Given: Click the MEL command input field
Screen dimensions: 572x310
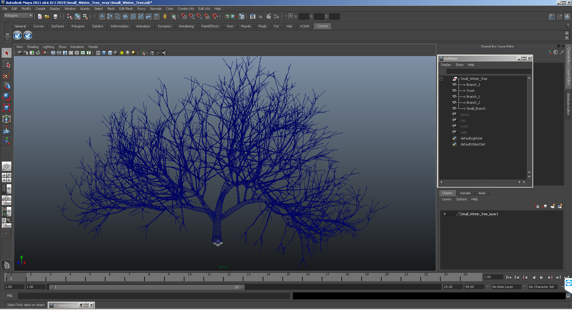Looking at the screenshot, I should [x=154, y=296].
